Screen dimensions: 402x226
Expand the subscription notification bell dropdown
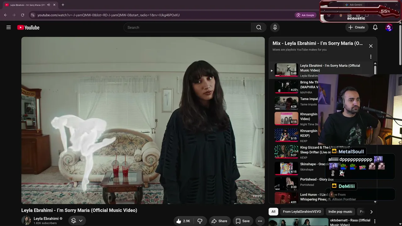[x=77, y=221]
